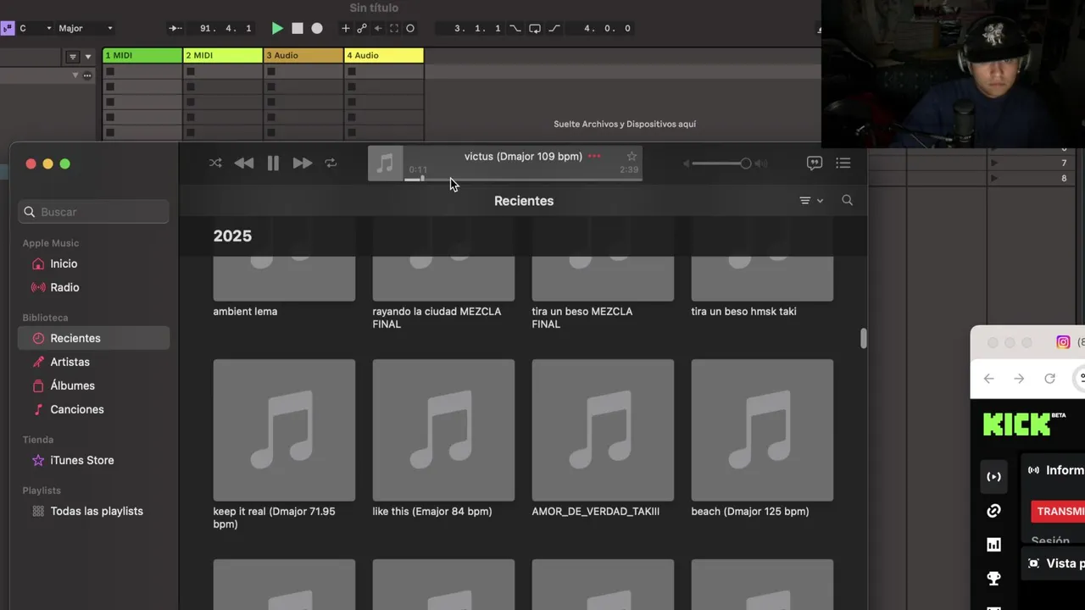
Task: Toggle Ableton's session record circle
Action: click(x=410, y=28)
